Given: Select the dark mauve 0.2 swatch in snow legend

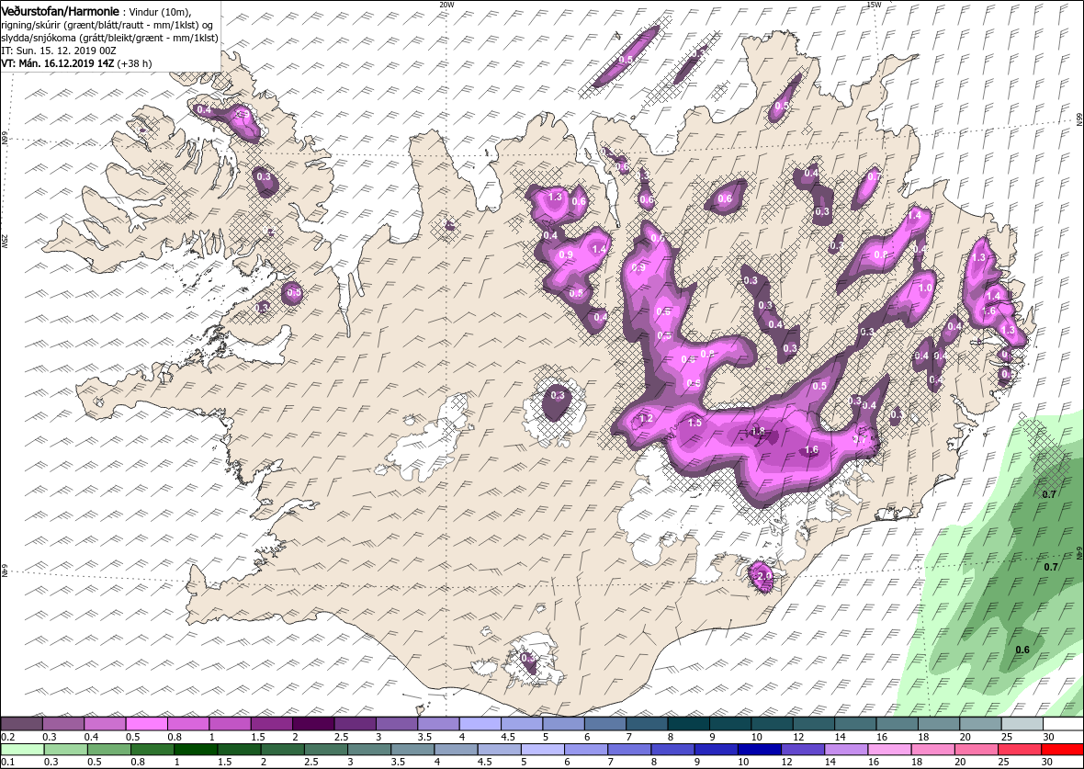Looking at the screenshot, I should (21, 724).
